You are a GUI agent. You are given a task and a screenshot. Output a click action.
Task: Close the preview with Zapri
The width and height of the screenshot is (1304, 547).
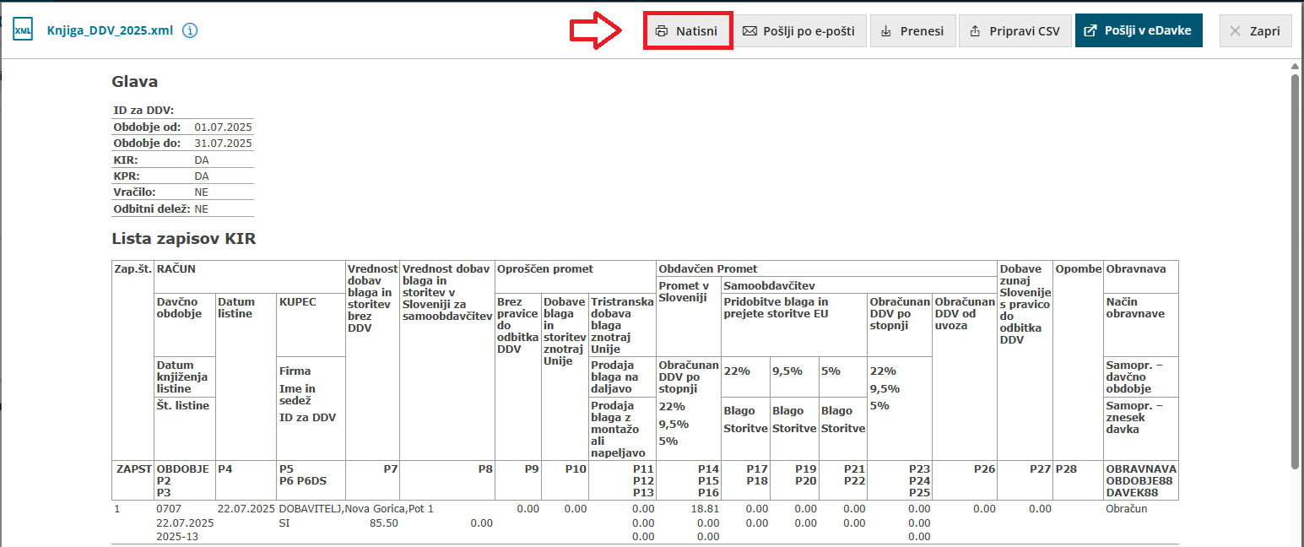click(1255, 31)
